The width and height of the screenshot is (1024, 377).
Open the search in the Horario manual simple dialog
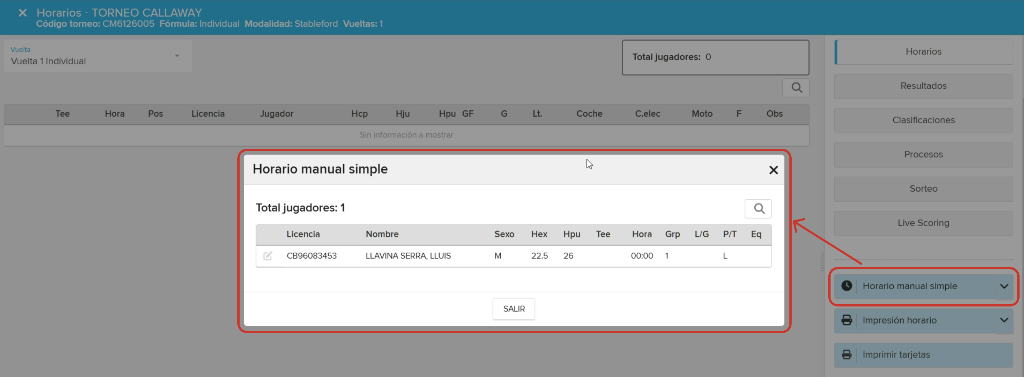759,209
